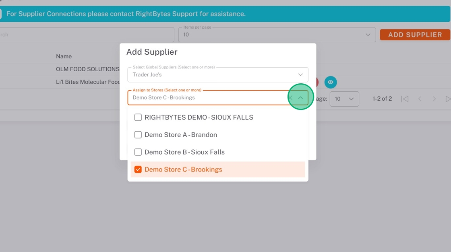Collapse the Assign to Stores dropdown

pyautogui.click(x=300, y=97)
